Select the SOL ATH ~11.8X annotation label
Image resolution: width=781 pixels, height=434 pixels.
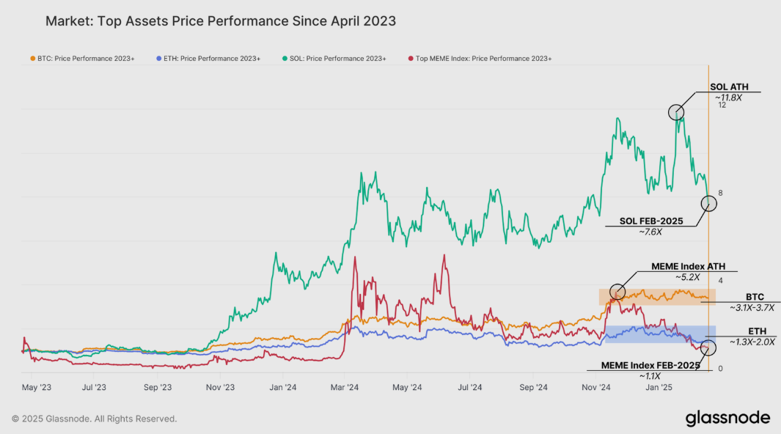[x=729, y=92]
